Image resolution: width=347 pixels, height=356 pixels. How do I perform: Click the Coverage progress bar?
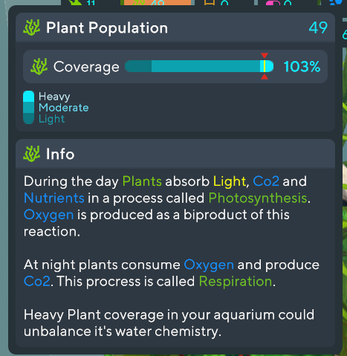coord(199,66)
